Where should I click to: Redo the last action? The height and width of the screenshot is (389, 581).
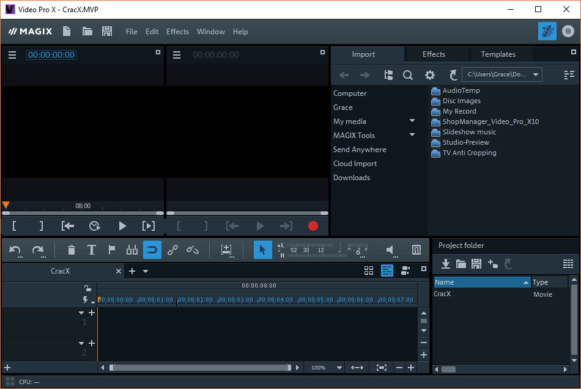click(38, 250)
